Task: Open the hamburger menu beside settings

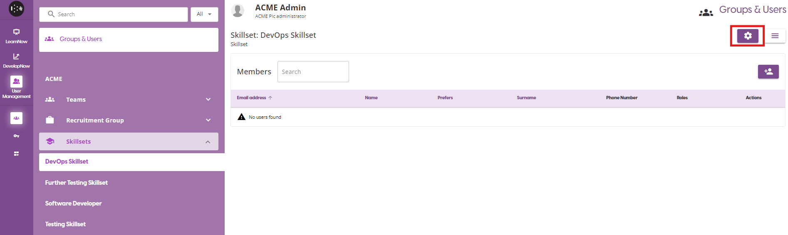Action: [x=775, y=36]
